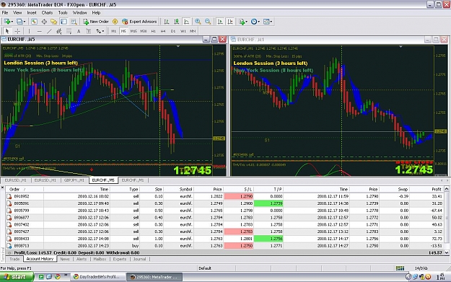The width and height of the screenshot is (451, 282).
Task: Click the New Order button
Action: click(96, 22)
